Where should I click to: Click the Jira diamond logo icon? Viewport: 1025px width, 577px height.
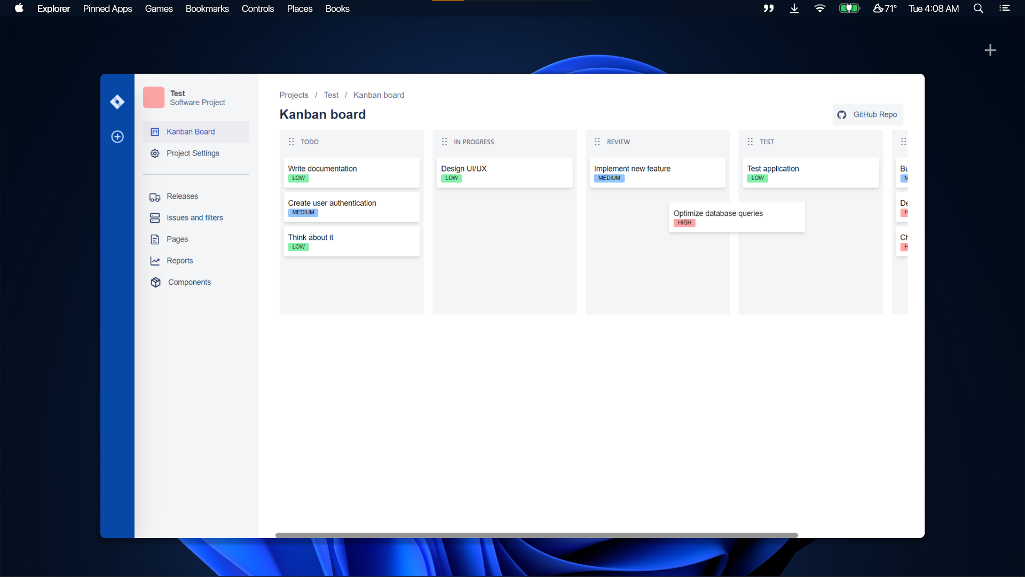pyautogui.click(x=117, y=102)
